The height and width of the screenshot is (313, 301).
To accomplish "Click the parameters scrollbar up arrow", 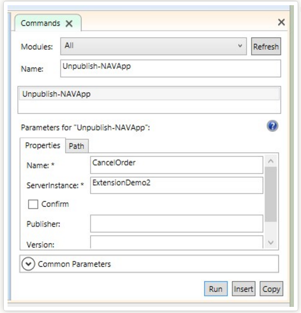I will pos(271,161).
